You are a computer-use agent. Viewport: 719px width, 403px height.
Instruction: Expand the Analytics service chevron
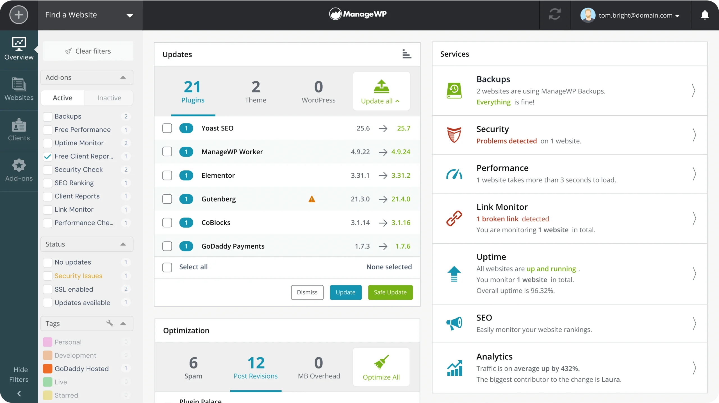pos(694,368)
